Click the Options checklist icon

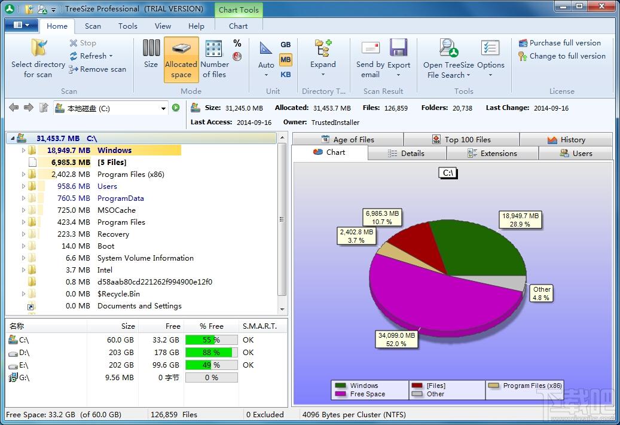490,48
